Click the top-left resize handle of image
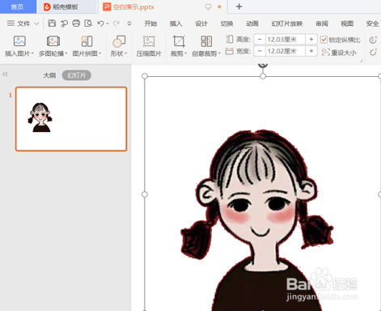 click(145, 76)
